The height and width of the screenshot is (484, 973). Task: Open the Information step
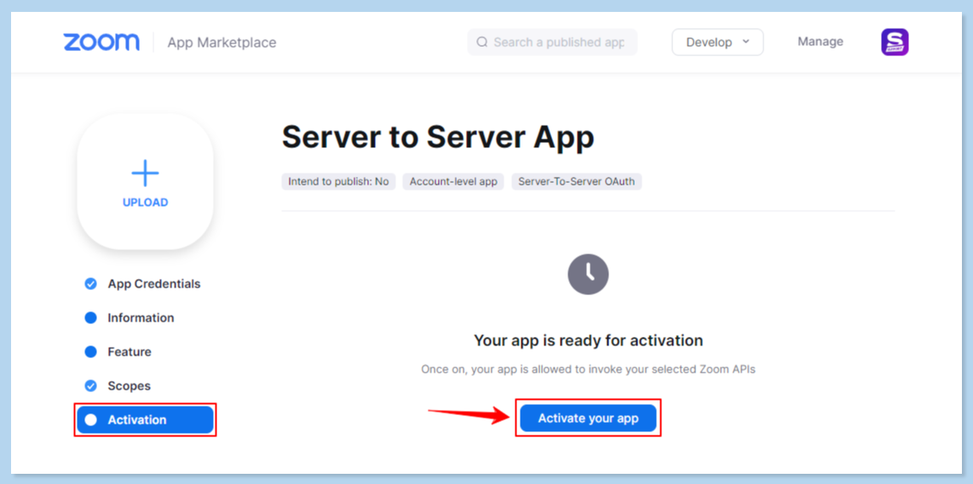[x=141, y=318]
